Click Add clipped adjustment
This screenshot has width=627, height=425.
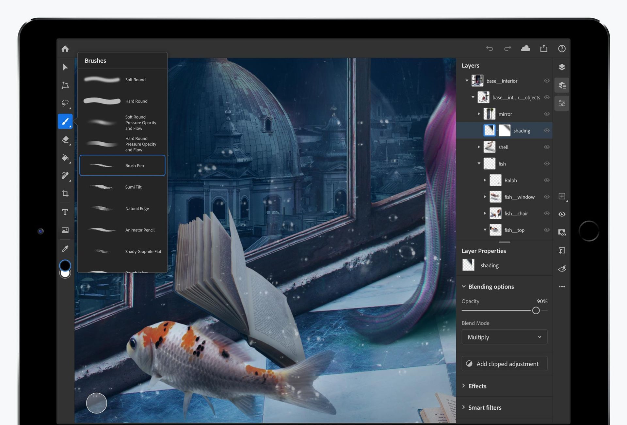504,364
